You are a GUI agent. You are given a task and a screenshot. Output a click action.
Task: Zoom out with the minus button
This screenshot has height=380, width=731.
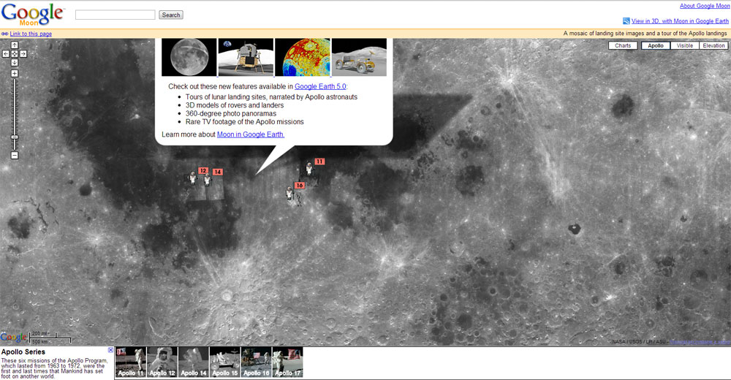15,155
